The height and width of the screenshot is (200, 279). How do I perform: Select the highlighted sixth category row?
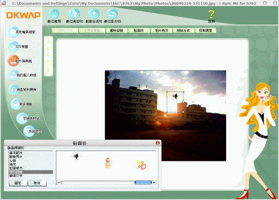(x=31, y=172)
